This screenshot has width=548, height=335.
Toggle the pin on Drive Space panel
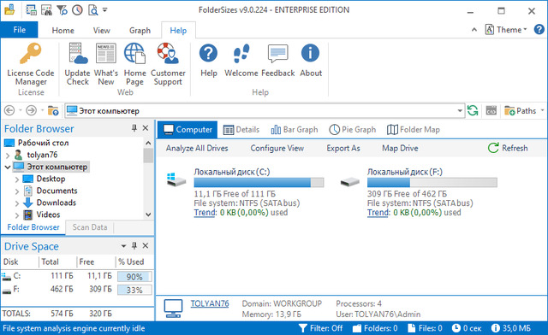point(134,245)
